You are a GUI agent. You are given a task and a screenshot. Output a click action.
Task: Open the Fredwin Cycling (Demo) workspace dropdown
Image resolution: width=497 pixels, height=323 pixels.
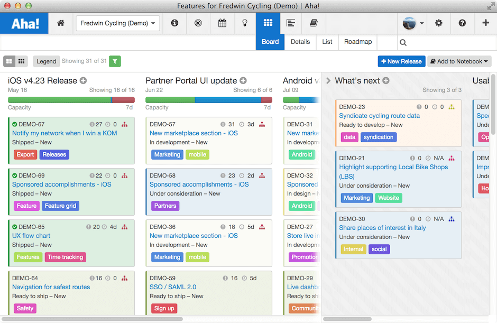click(117, 23)
